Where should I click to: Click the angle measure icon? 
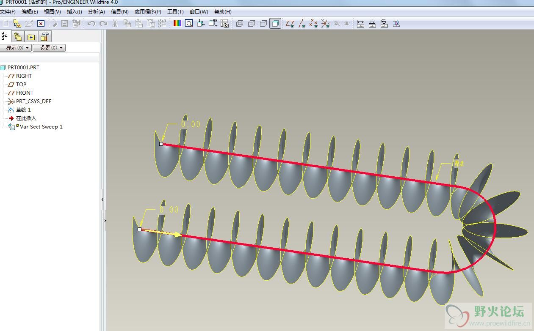(372, 23)
